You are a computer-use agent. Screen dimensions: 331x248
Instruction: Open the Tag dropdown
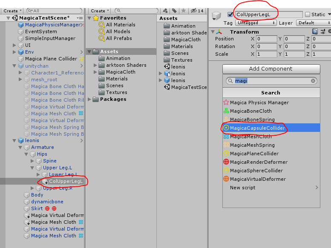pos(256,23)
